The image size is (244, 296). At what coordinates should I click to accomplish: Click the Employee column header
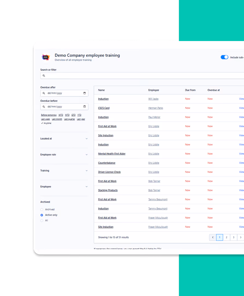pos(154,90)
